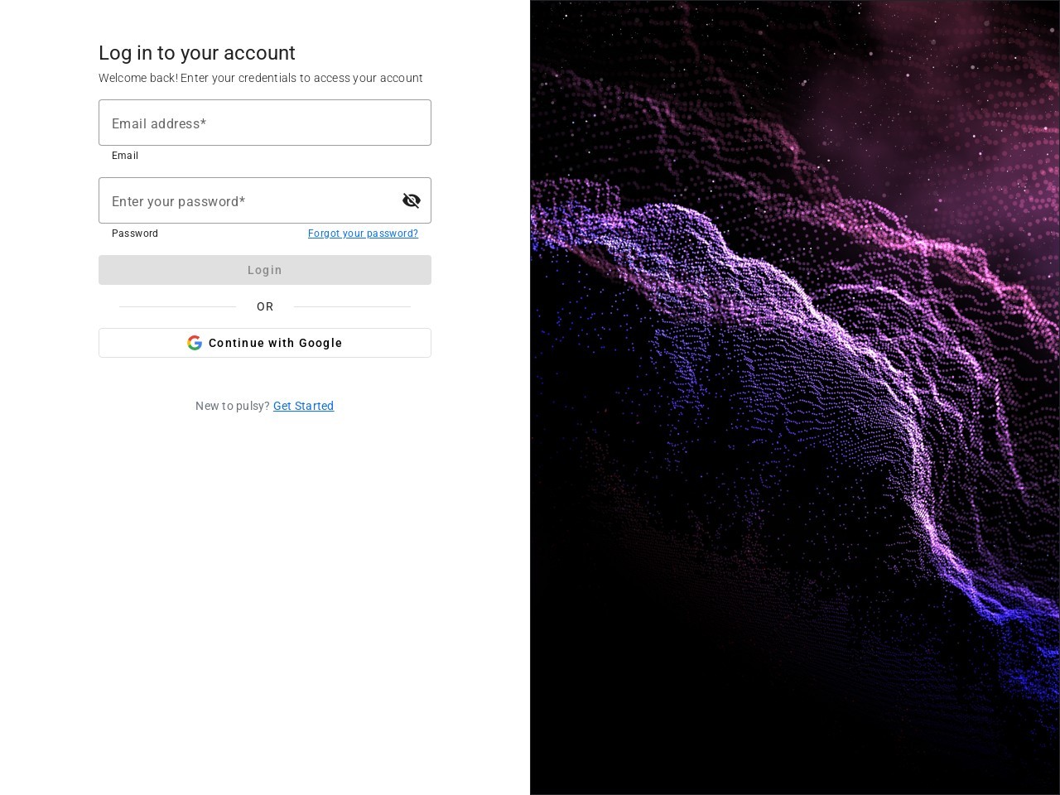Click the Email helper text under the field
This screenshot has height=795, width=1060.
coord(125,156)
